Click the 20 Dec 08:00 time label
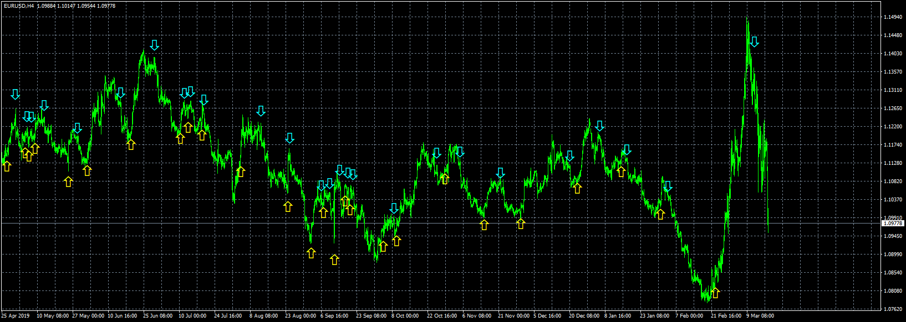The height and width of the screenshot is (322, 906). click(x=584, y=316)
